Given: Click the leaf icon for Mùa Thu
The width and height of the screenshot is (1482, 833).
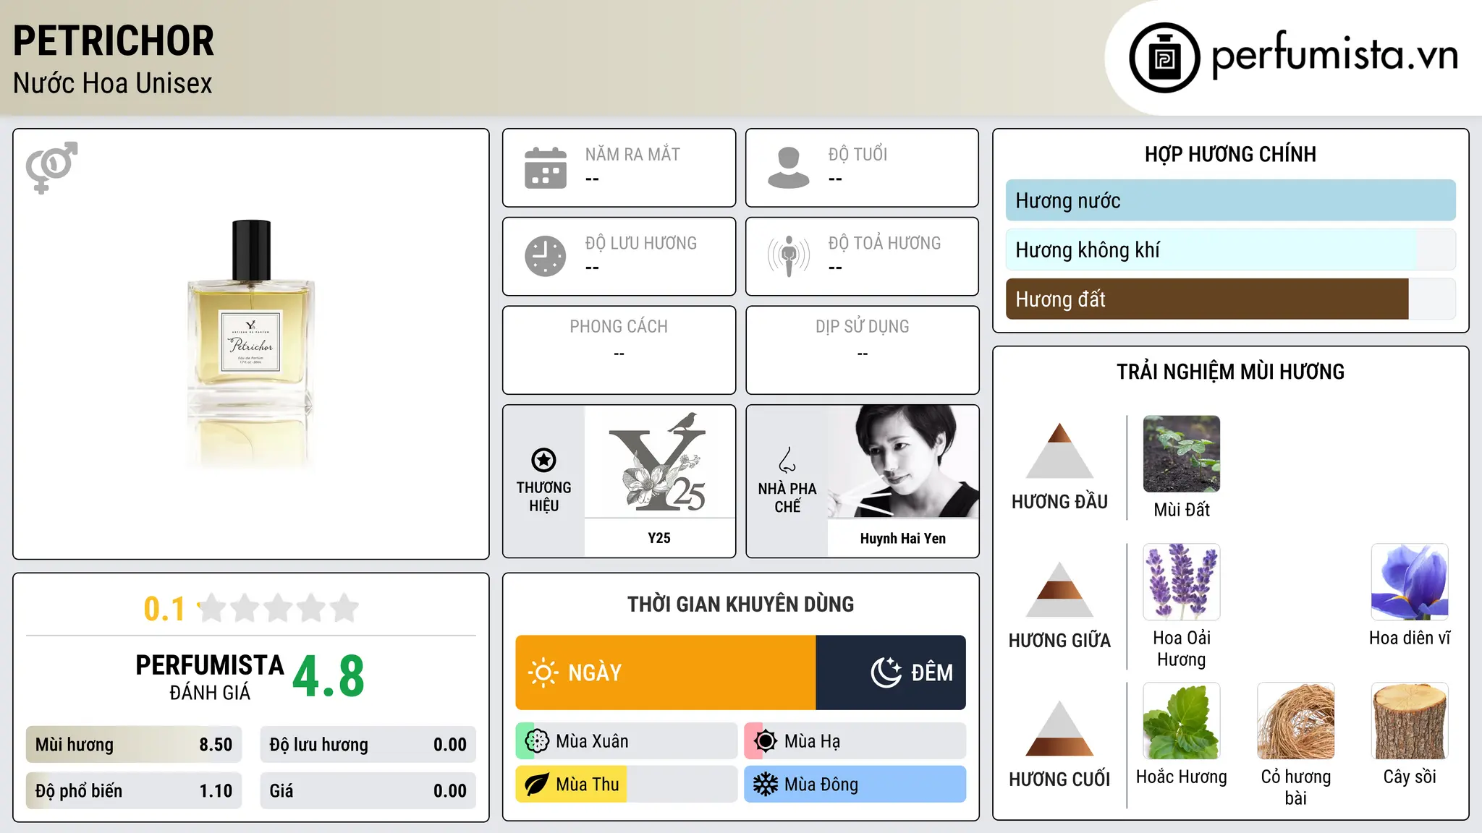Looking at the screenshot, I should pos(537,785).
